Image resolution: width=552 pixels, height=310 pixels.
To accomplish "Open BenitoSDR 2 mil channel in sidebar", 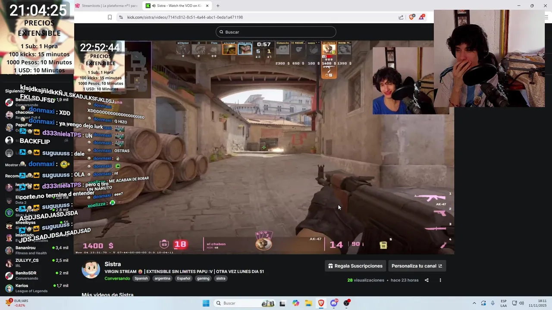I will (37, 276).
